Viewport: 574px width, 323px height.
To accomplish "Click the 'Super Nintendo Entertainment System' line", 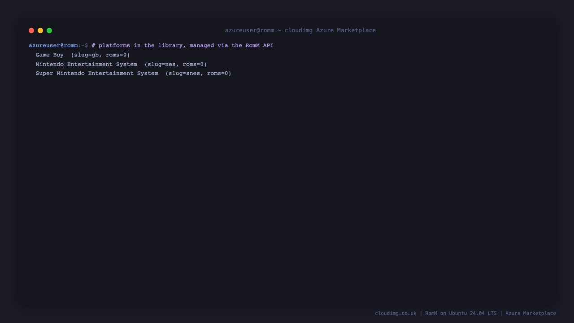I will click(x=134, y=73).
